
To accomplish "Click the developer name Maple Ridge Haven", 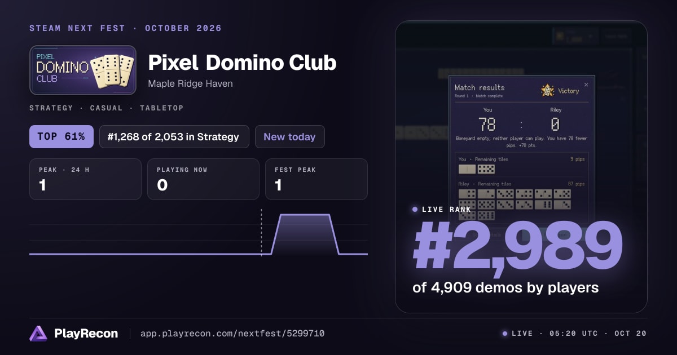I will 190,83.
